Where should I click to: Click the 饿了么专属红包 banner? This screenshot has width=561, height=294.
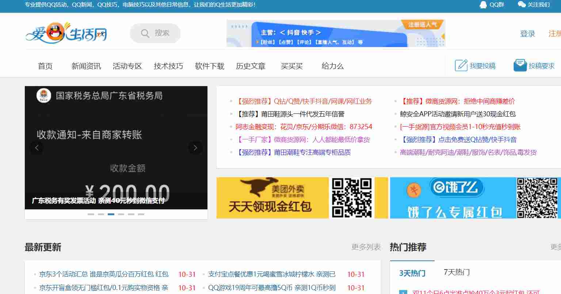pos(475,198)
